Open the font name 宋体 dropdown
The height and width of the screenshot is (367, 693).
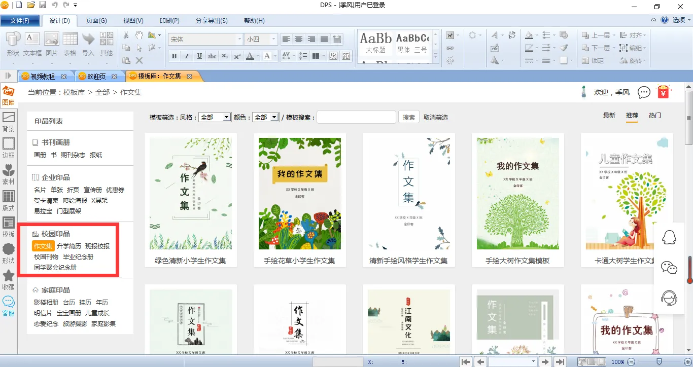click(239, 39)
